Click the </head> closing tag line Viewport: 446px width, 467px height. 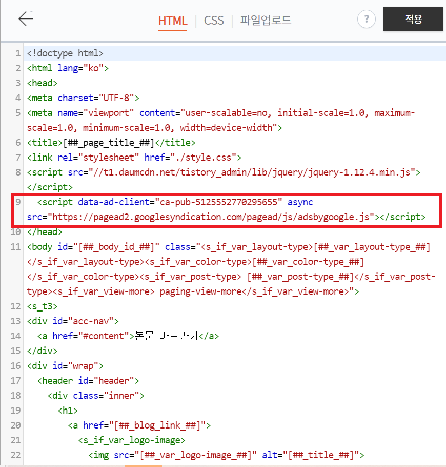(45, 232)
